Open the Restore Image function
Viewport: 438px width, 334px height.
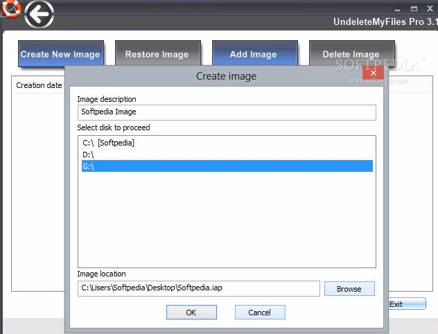(x=157, y=53)
